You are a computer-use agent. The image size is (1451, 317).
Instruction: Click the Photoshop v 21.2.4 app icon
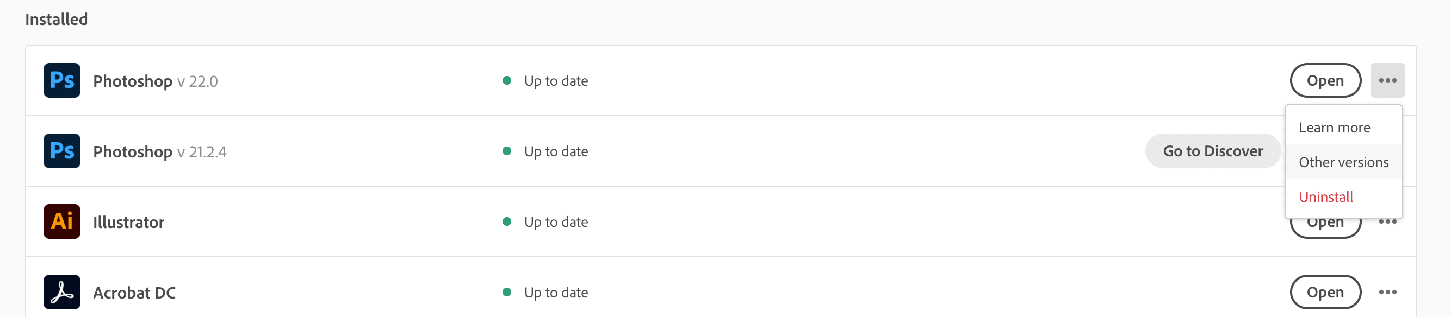62,151
